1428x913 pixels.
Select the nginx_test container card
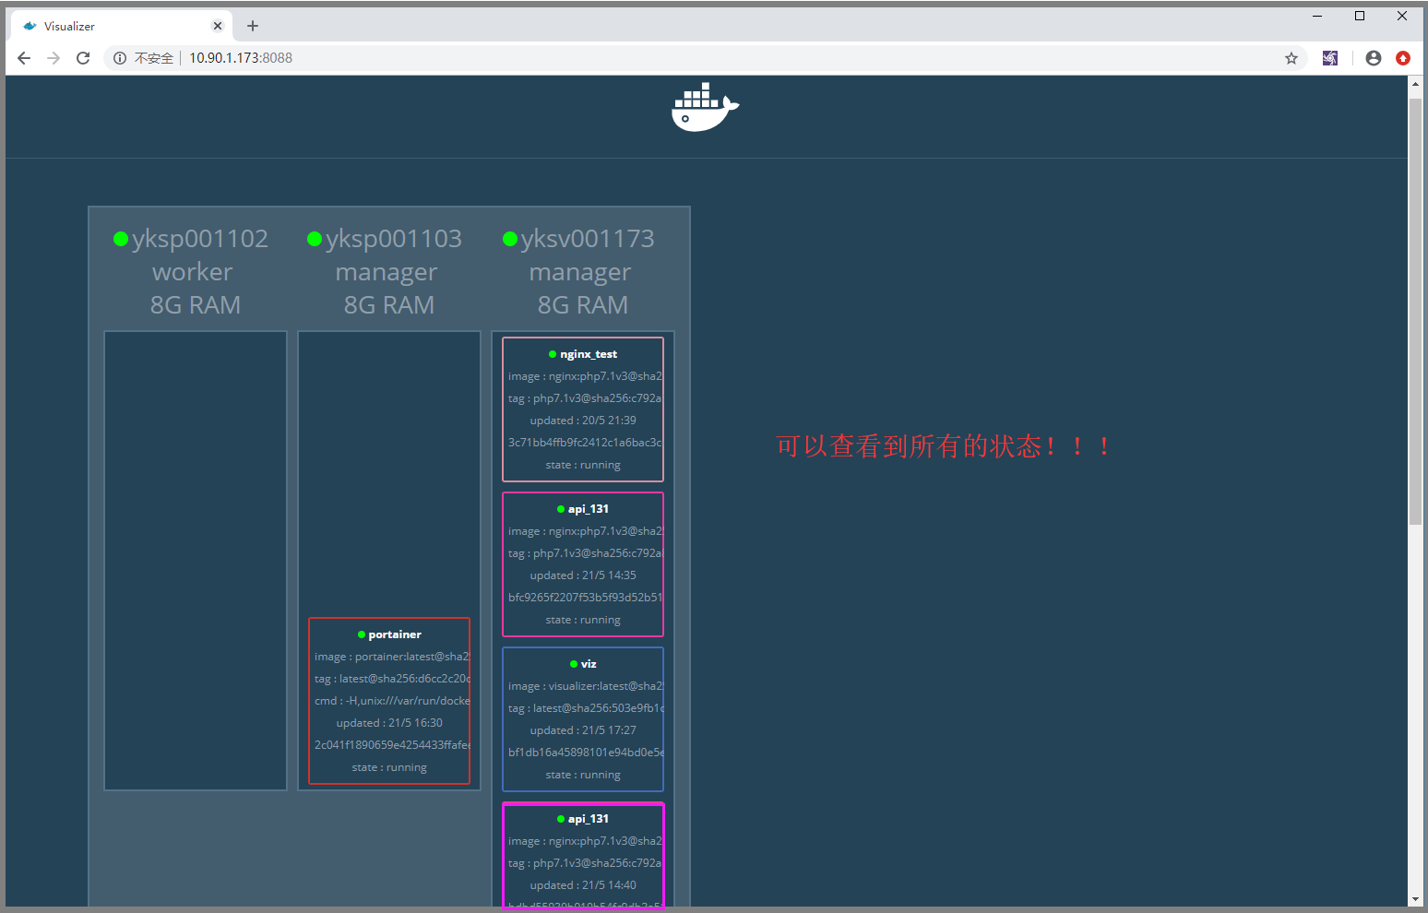point(582,409)
